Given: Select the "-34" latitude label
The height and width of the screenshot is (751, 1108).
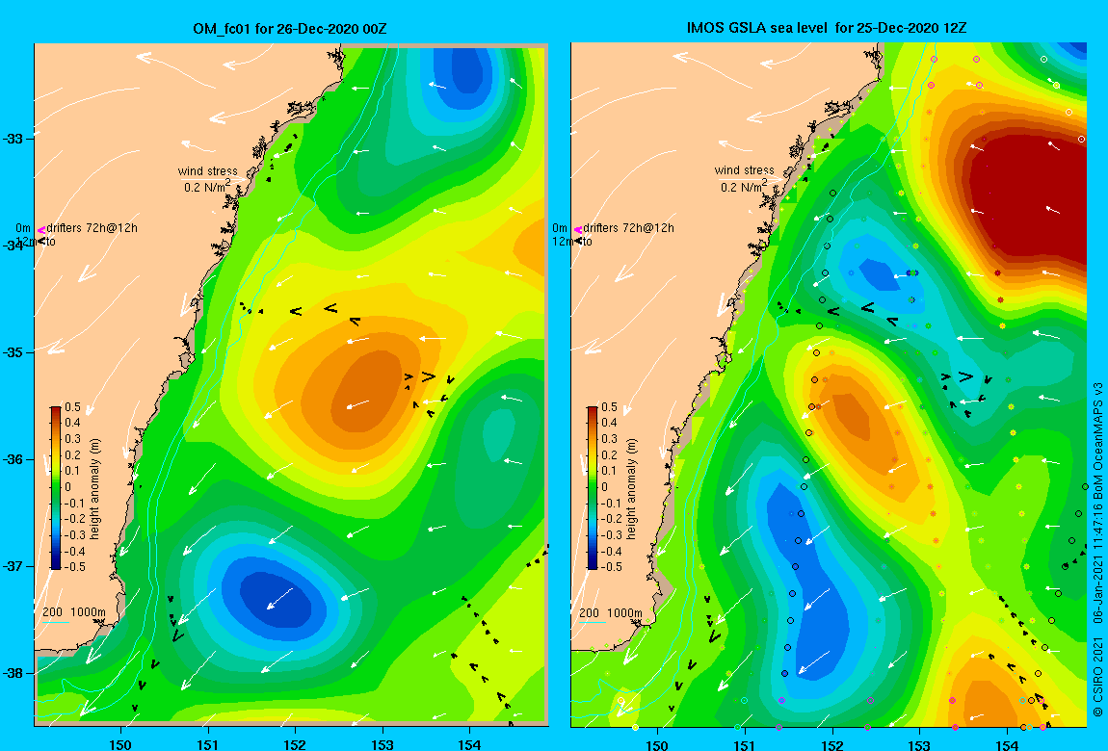Looking at the screenshot, I should tap(14, 246).
